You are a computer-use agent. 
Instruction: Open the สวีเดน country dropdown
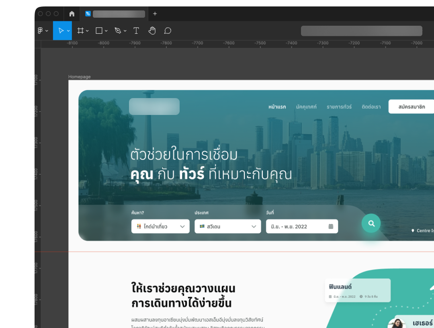pyautogui.click(x=228, y=226)
